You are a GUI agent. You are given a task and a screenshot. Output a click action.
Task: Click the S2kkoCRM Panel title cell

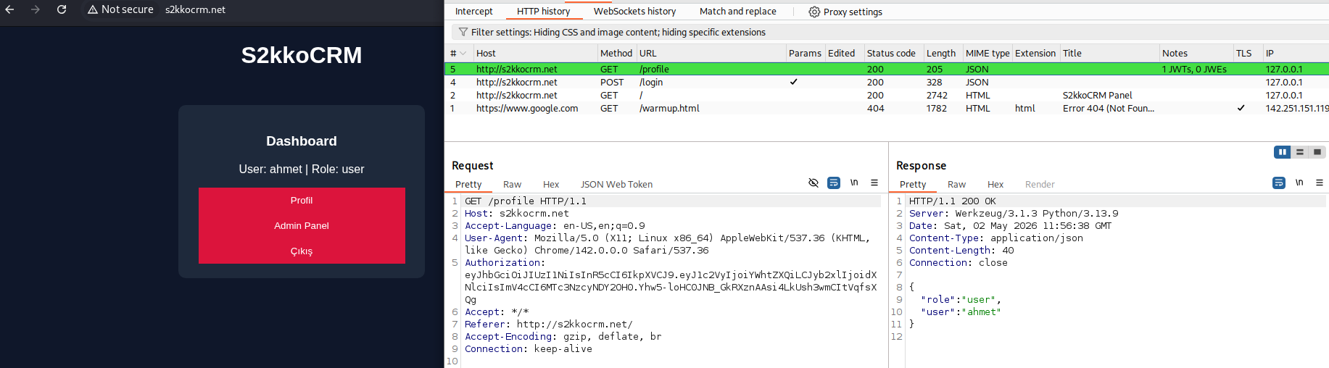tap(1097, 95)
